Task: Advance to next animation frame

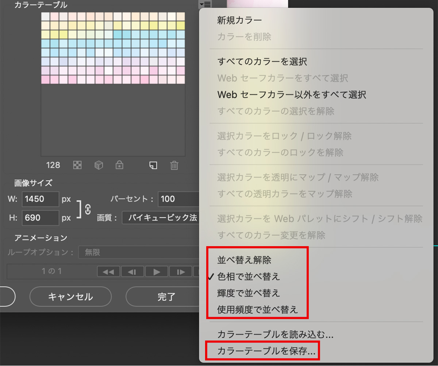Action: pyautogui.click(x=181, y=272)
